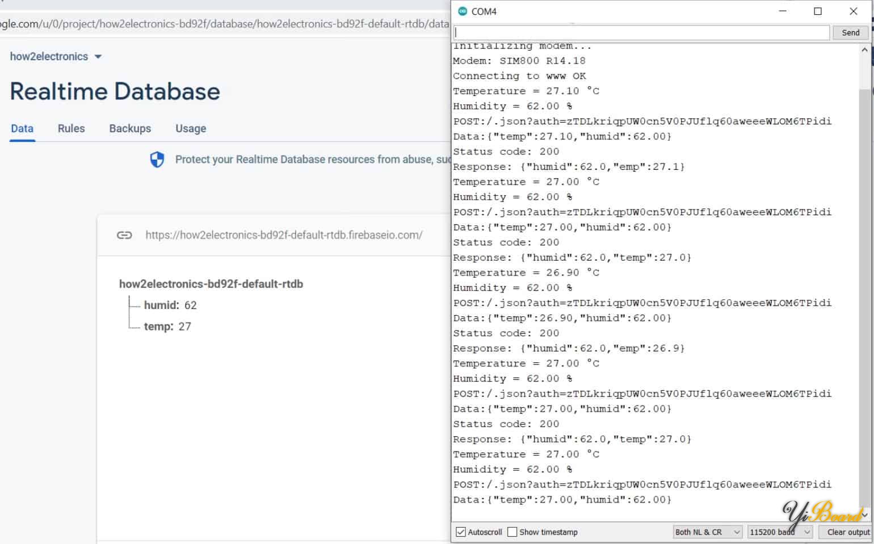
Task: Click the Firebase database URL link
Action: (x=284, y=235)
